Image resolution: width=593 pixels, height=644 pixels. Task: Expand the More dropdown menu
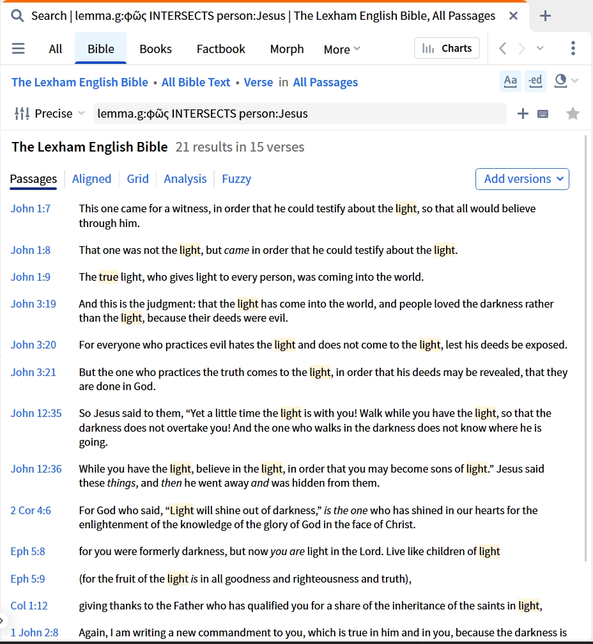coord(342,49)
